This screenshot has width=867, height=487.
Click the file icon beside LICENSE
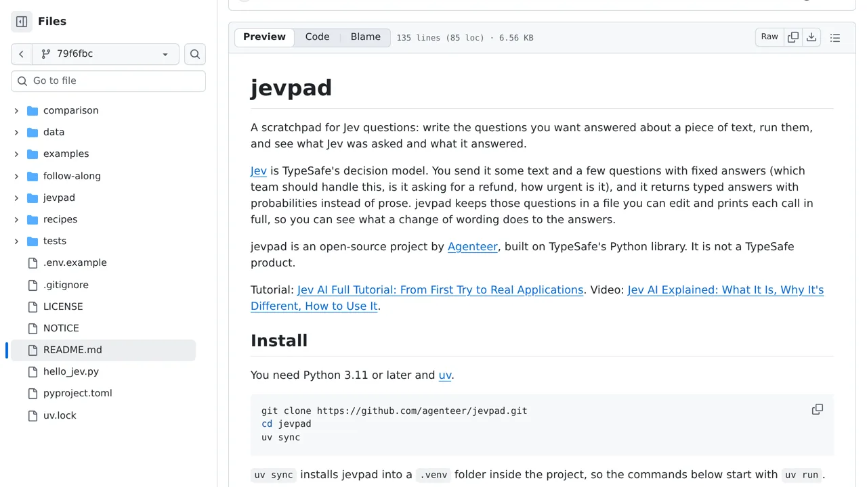point(33,306)
